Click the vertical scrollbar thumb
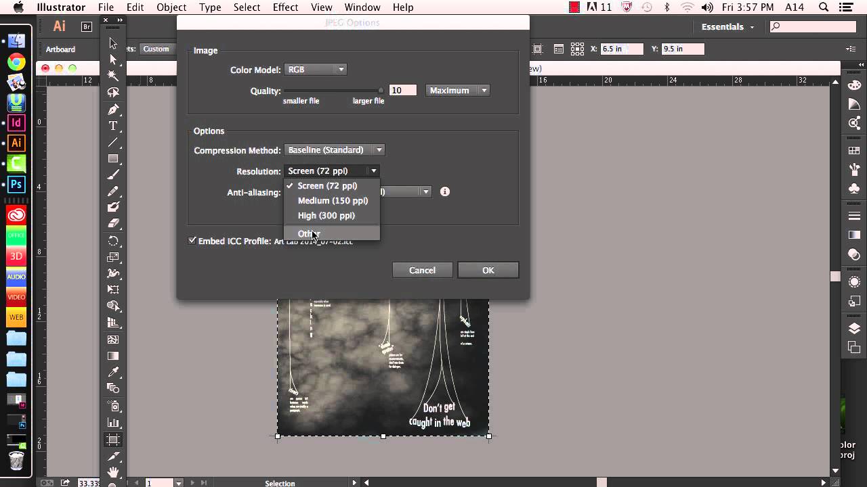This screenshot has width=867, height=487. (x=836, y=277)
